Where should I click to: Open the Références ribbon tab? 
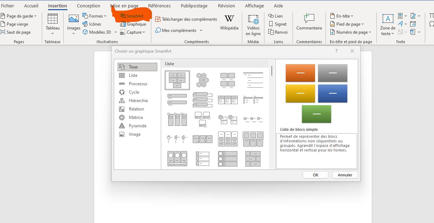(x=159, y=6)
